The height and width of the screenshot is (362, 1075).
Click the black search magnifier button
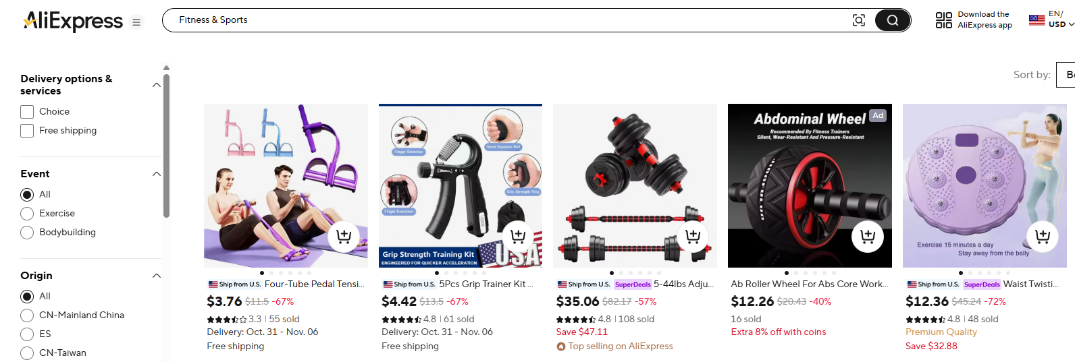coord(892,20)
